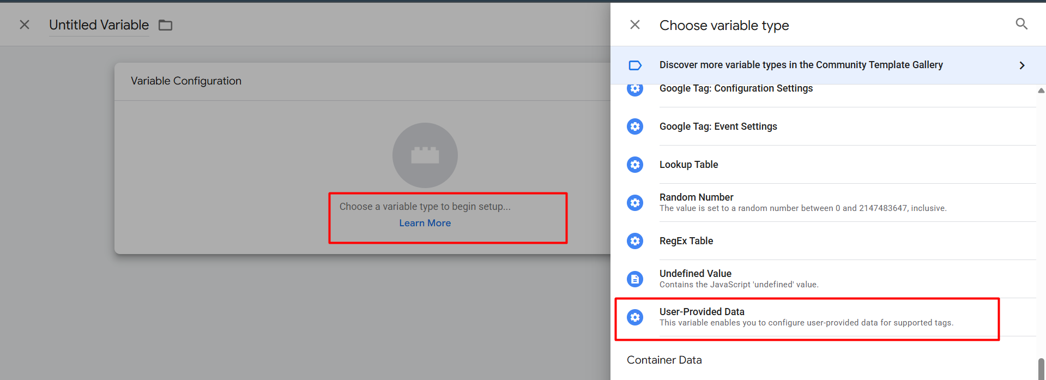Viewport: 1046px width, 380px height.
Task: Select Google Tag: Configuration Settings variable type
Action: click(x=735, y=89)
